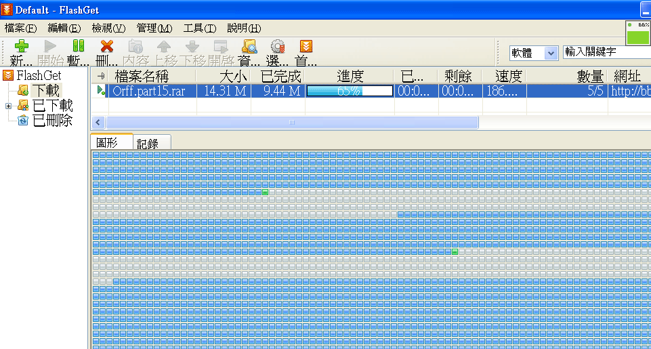Open the 工具 menu
This screenshot has width=651, height=349.
pyautogui.click(x=200, y=28)
